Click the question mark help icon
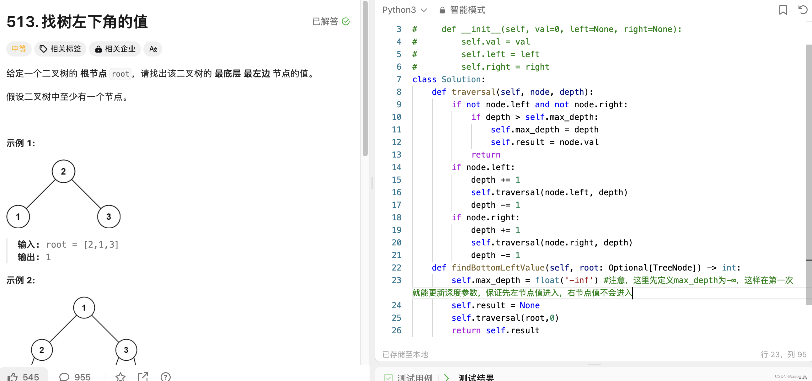 pyautogui.click(x=165, y=377)
